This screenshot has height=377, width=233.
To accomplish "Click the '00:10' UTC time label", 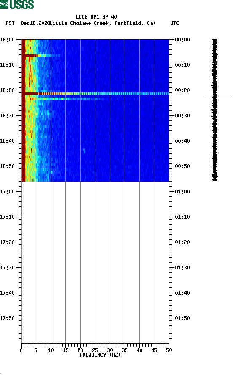I will pos(182,65).
